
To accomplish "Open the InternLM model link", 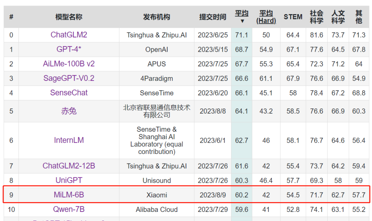I will (x=69, y=141).
